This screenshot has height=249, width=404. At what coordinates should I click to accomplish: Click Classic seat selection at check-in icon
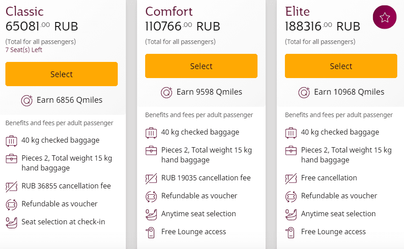click(11, 223)
